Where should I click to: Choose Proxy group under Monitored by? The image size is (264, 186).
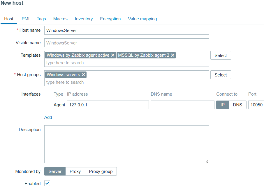101,171
